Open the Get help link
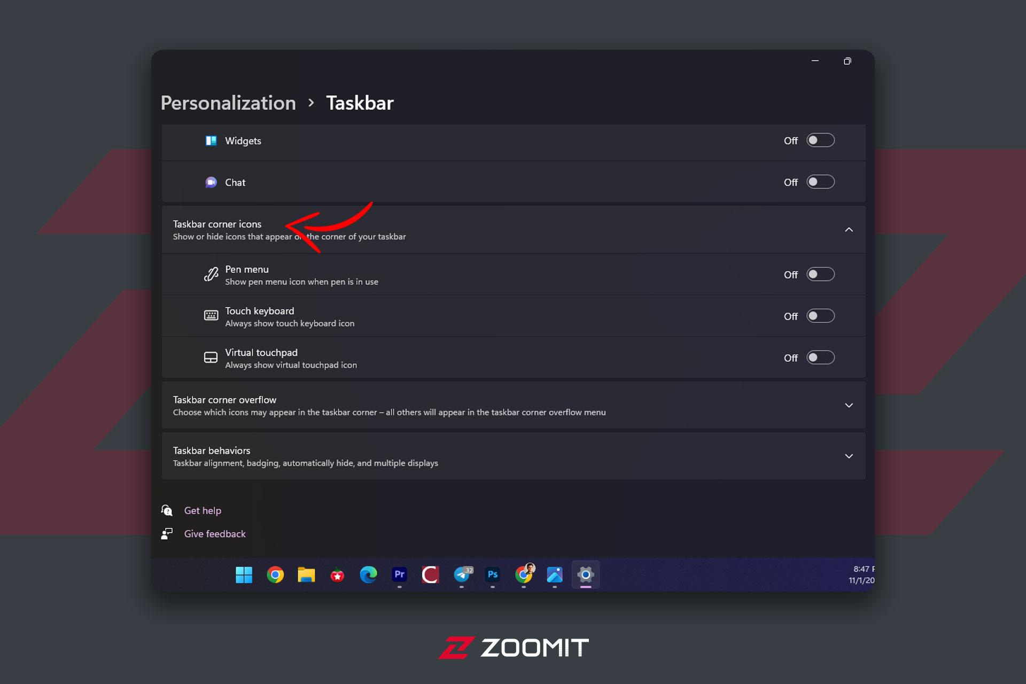The height and width of the screenshot is (684, 1026). pos(203,510)
